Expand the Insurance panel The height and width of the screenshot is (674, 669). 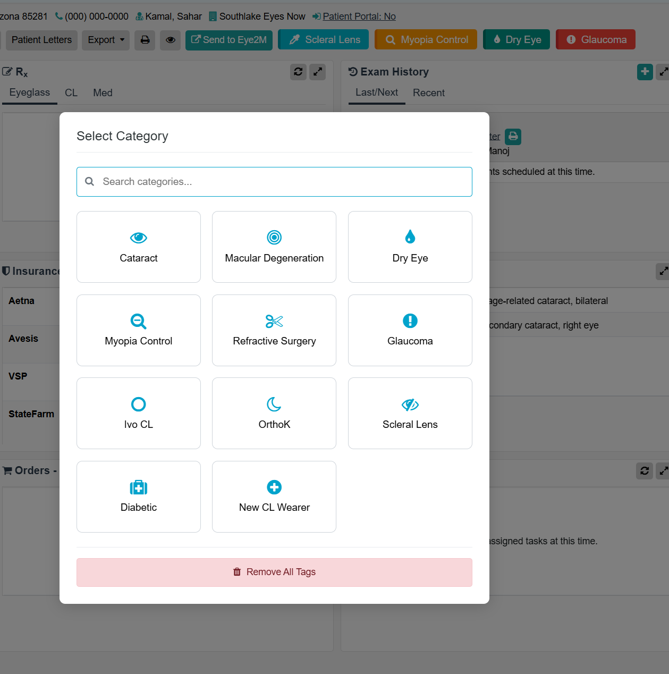tap(663, 272)
